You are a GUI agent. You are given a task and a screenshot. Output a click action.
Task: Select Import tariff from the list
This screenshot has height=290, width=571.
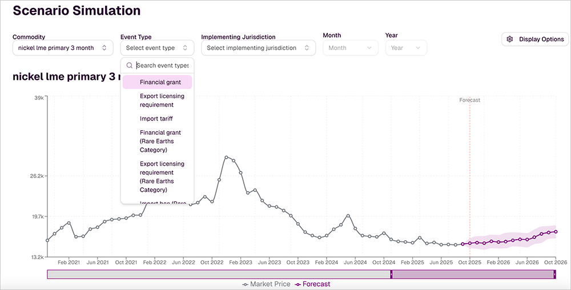[156, 119]
